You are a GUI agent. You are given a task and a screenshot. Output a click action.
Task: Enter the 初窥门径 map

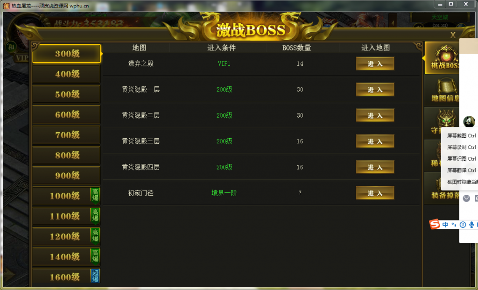[x=375, y=193]
